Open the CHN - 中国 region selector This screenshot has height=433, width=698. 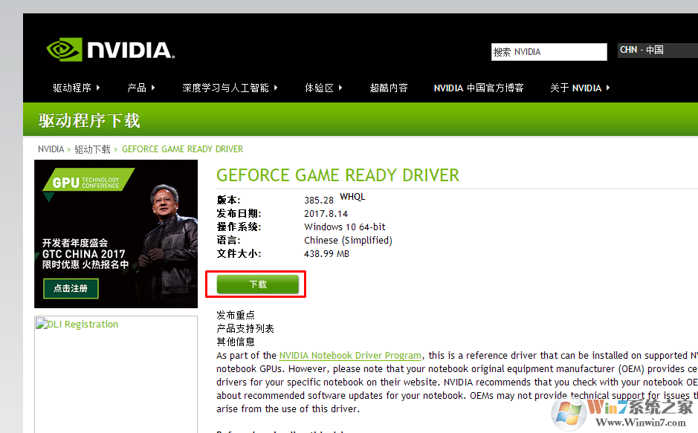coord(658,50)
